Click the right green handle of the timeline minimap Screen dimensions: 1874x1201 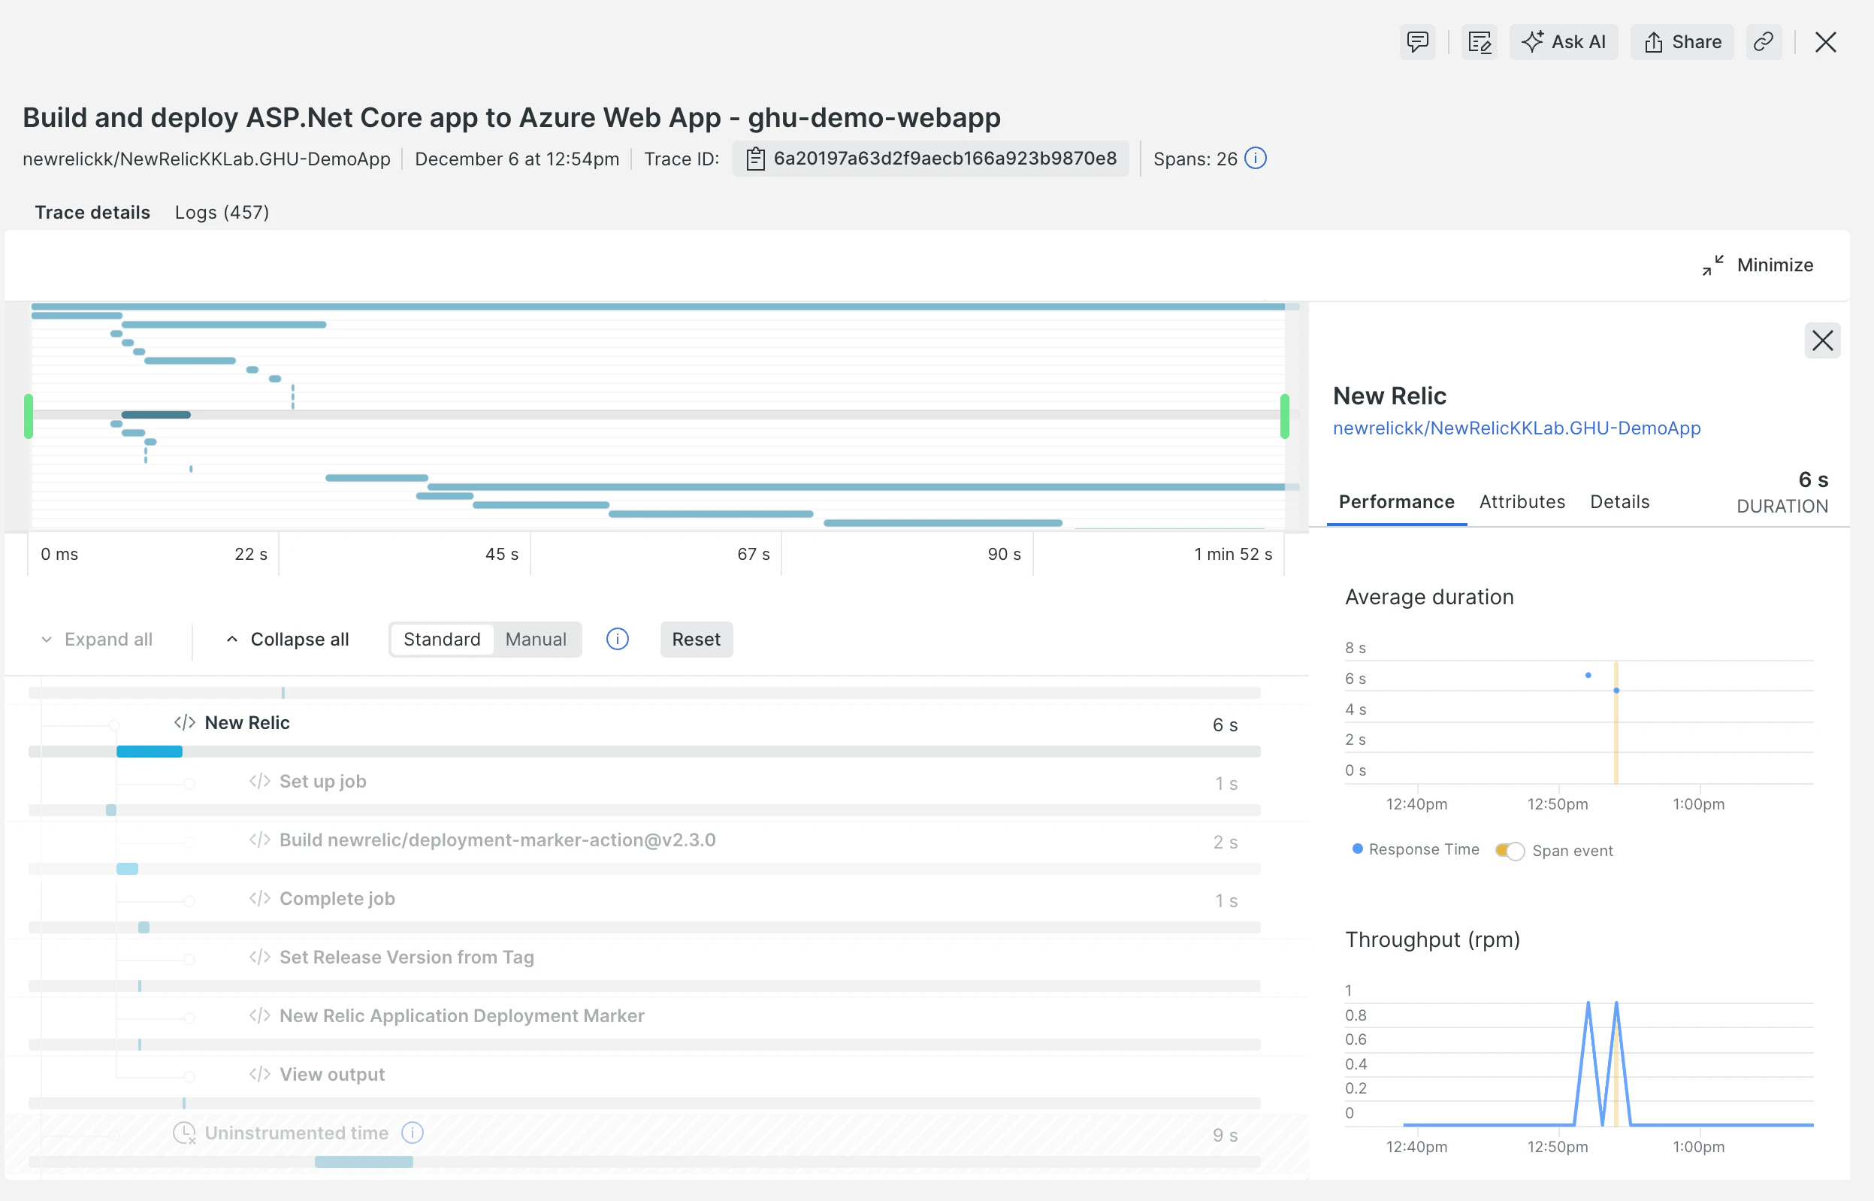tap(1285, 416)
